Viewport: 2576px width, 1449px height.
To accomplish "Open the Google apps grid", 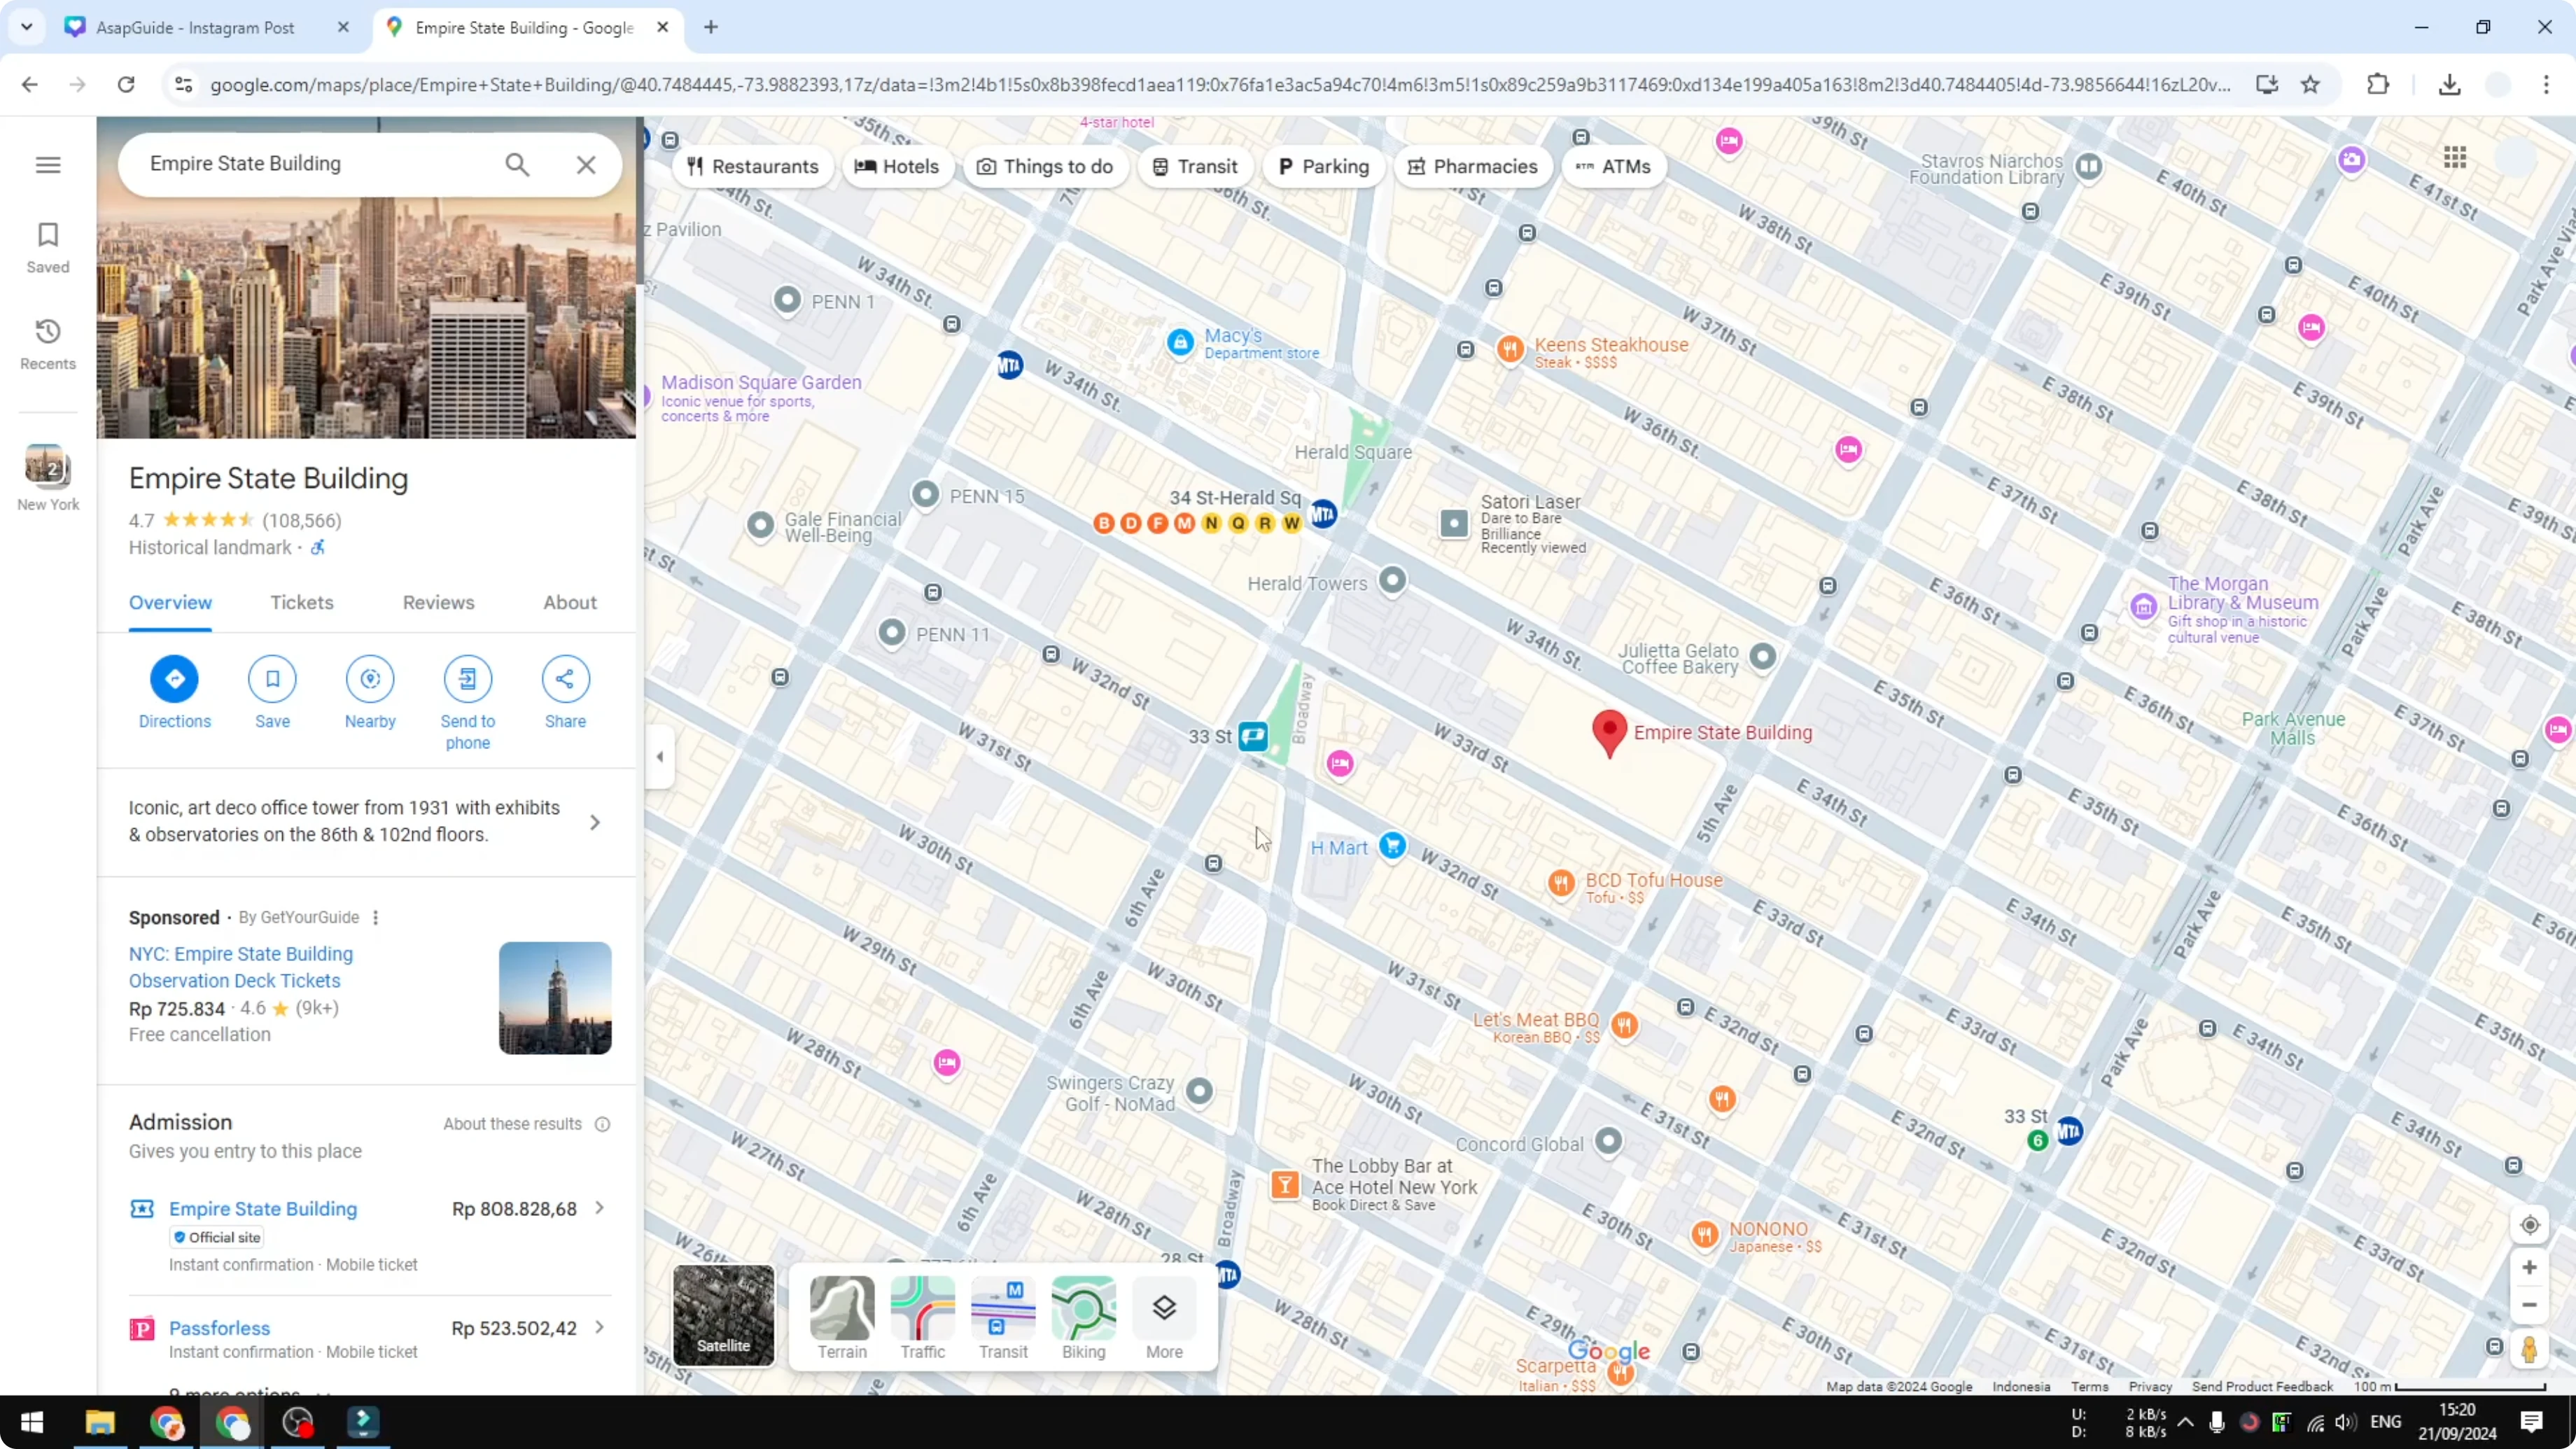I will click(x=2455, y=158).
